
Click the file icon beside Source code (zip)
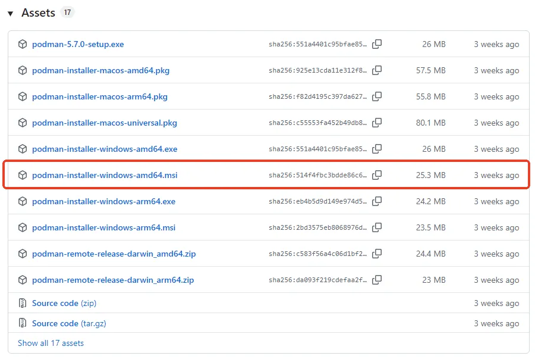[x=23, y=303]
